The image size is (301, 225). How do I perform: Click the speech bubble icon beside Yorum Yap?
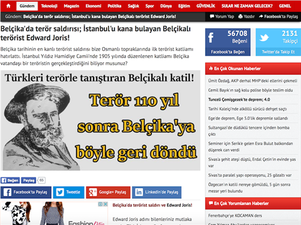pos(212,16)
